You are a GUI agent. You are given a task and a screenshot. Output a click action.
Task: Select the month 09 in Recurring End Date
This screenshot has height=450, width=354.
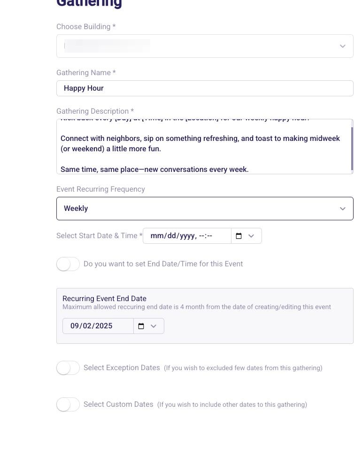coord(75,326)
